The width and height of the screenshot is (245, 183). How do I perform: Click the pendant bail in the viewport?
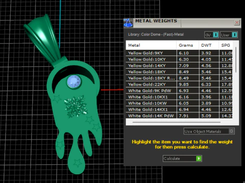(x=42, y=39)
